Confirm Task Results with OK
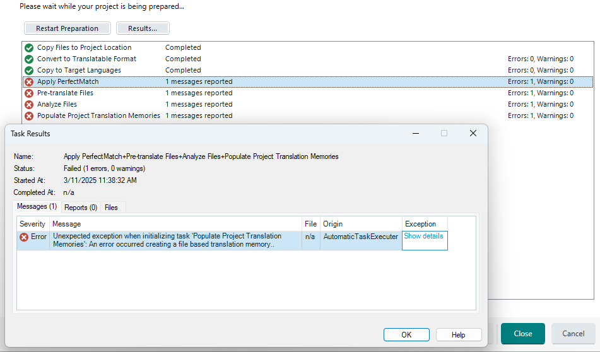The image size is (600, 352). pos(406,335)
